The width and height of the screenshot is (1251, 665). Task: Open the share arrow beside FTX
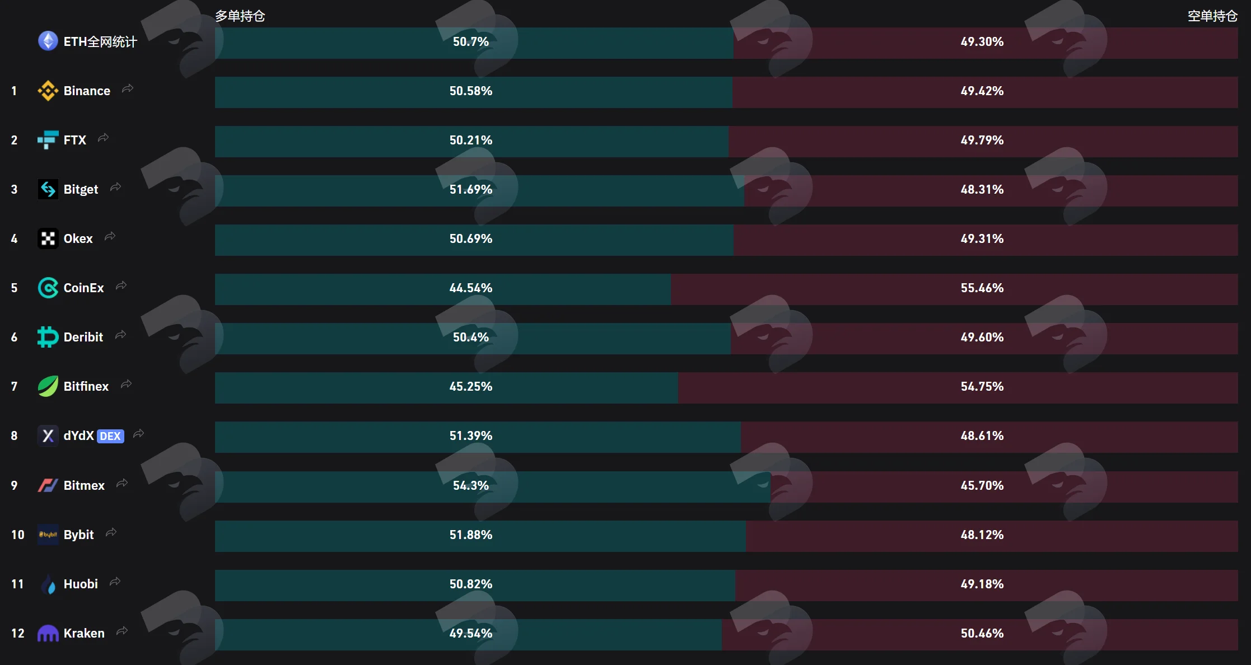point(103,138)
